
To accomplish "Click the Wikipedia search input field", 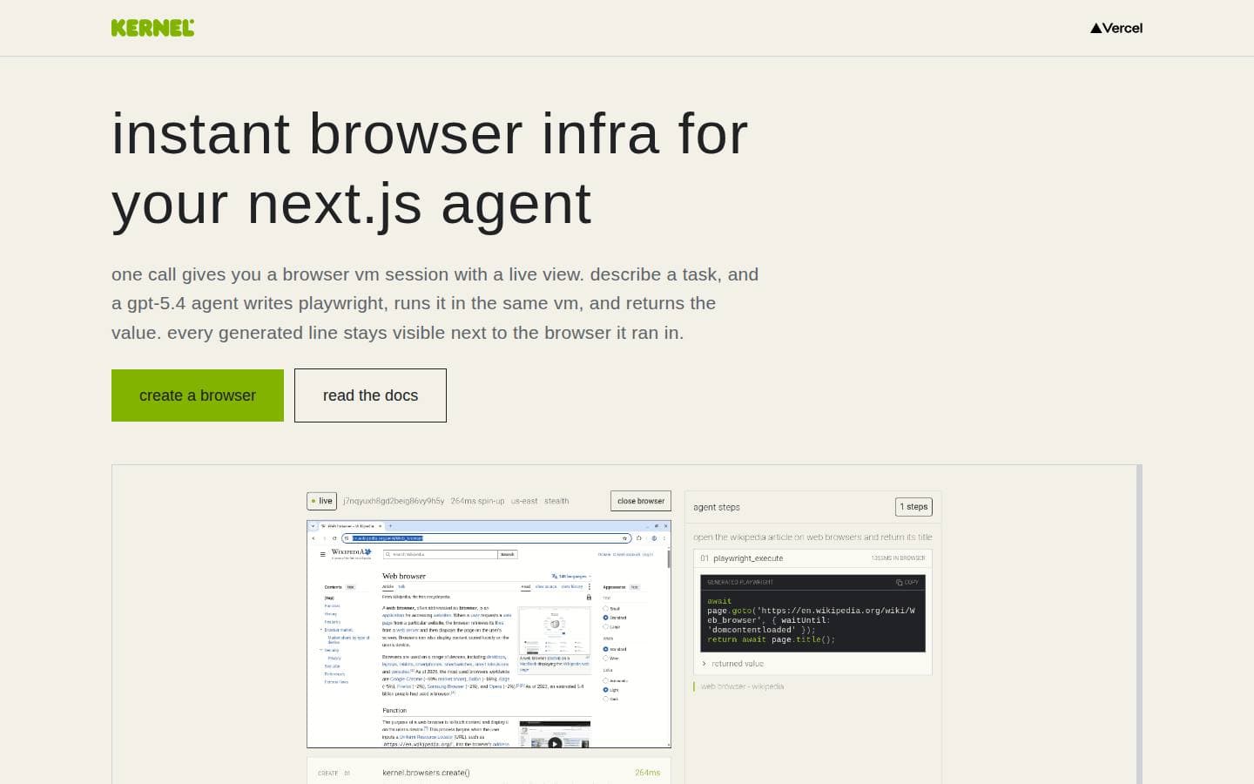I will [441, 554].
